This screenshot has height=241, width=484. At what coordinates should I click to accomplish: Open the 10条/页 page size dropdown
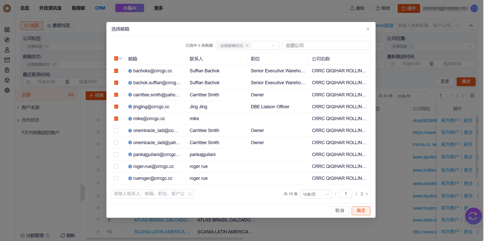(316, 194)
